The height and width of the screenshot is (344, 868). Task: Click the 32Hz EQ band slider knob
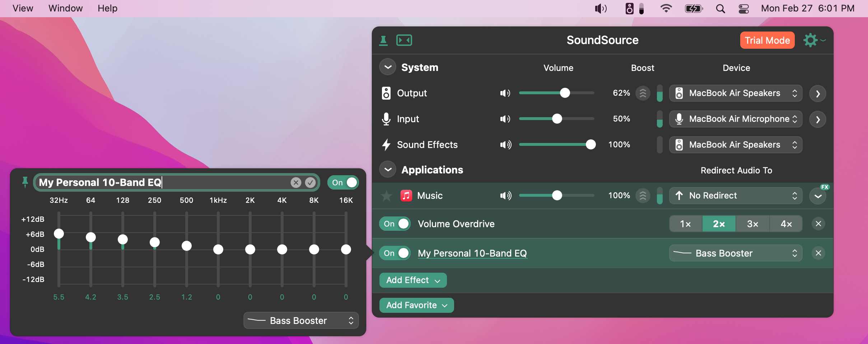[59, 234]
